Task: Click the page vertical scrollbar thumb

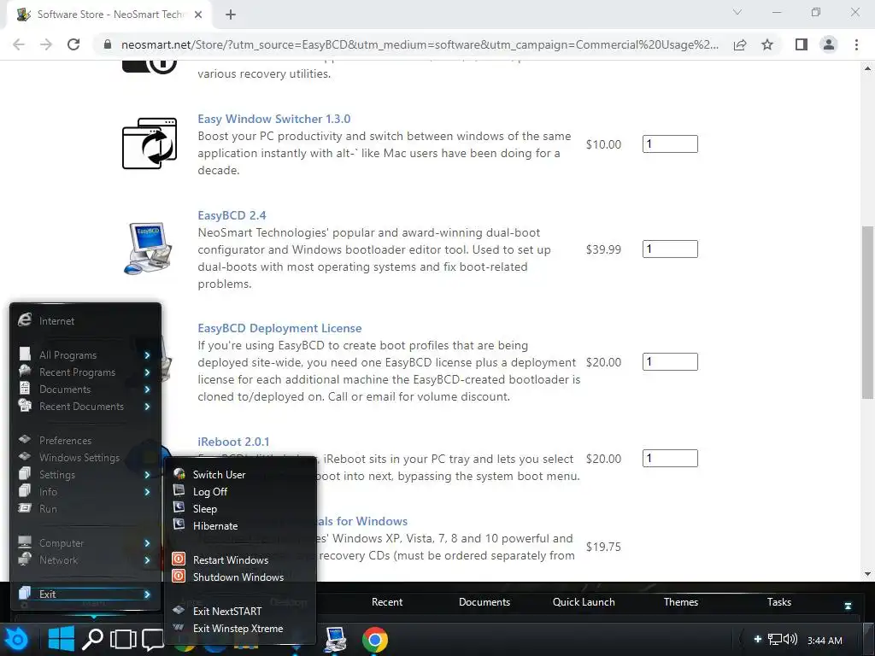Action: [x=868, y=313]
